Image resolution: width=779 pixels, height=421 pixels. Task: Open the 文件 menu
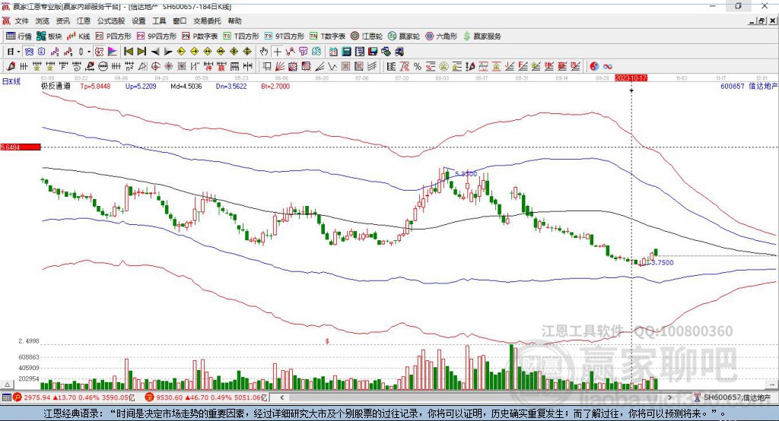[x=22, y=21]
